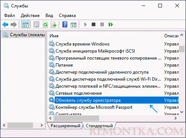
Task: Click the services list vertical scrollbar up arrow
Action: pos(182,35)
